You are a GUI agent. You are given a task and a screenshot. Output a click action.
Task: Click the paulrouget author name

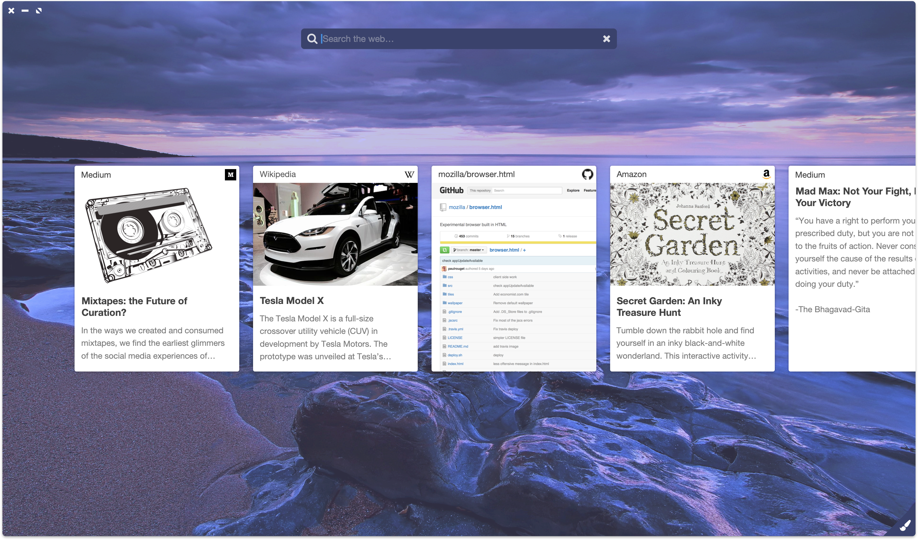[456, 269]
